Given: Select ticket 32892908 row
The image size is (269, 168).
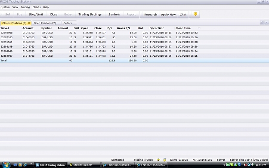Looking at the screenshot, I should coord(134,33).
